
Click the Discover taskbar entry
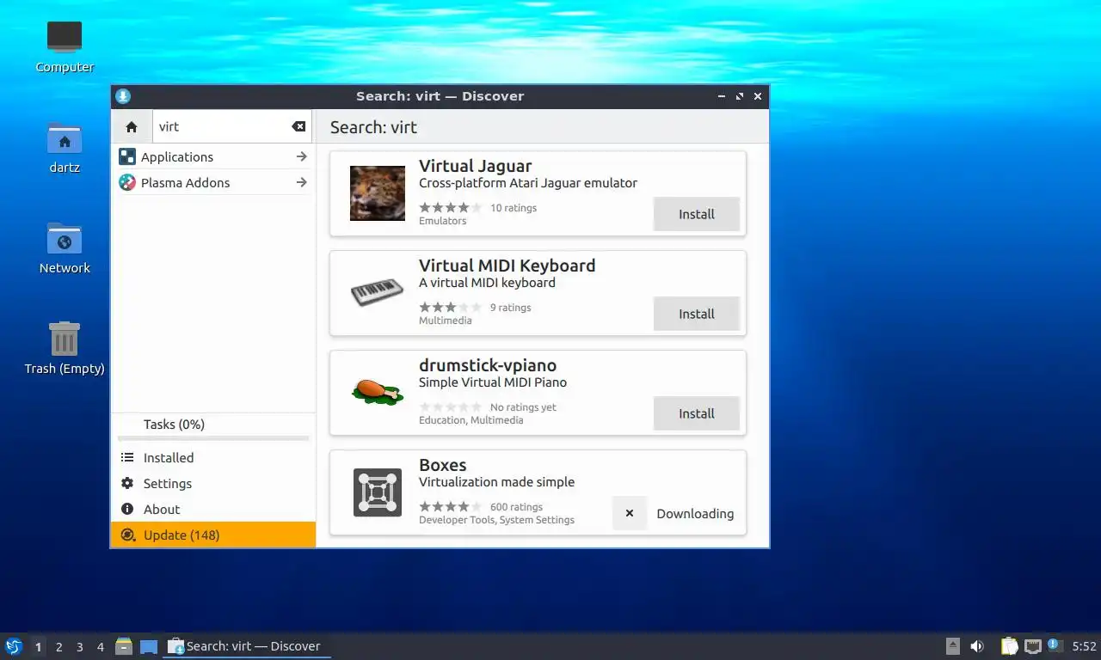point(246,646)
